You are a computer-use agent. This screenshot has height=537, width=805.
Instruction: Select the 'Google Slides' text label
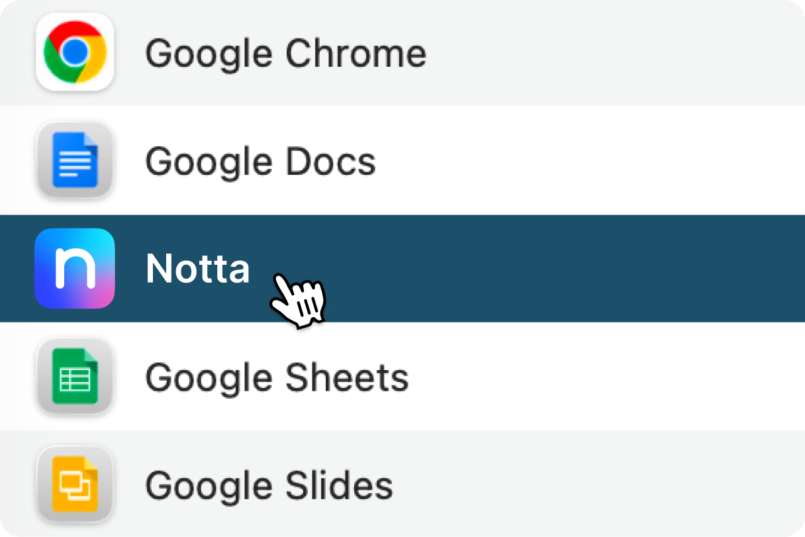pos(269,485)
